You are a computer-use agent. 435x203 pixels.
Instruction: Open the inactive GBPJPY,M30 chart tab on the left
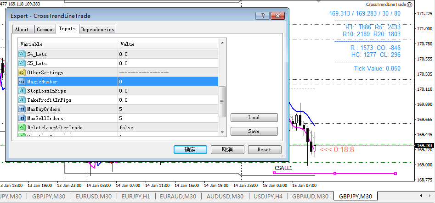49,196
